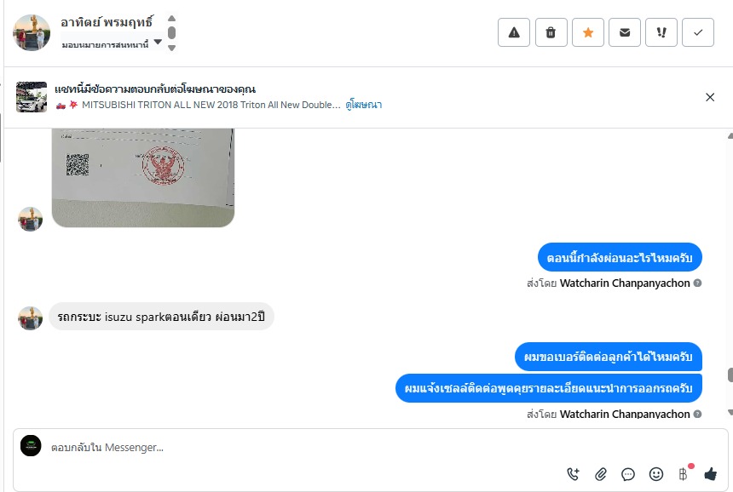Attach a file with paperclip icon
Image resolution: width=733 pixels, height=492 pixels.
click(600, 474)
